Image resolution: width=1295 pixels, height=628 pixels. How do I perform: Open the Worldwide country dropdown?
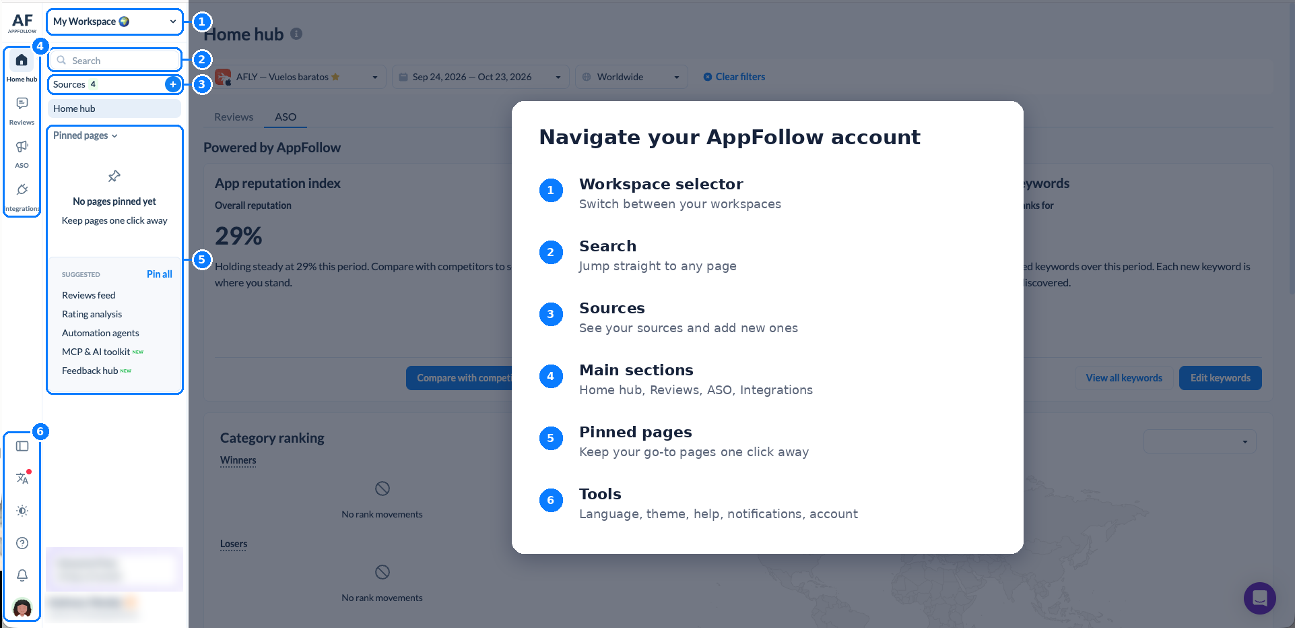632,77
